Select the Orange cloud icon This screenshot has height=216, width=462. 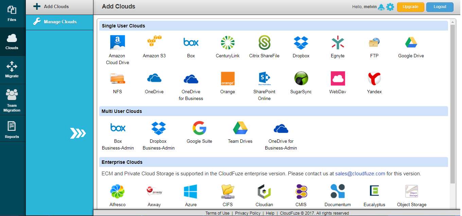click(x=228, y=79)
